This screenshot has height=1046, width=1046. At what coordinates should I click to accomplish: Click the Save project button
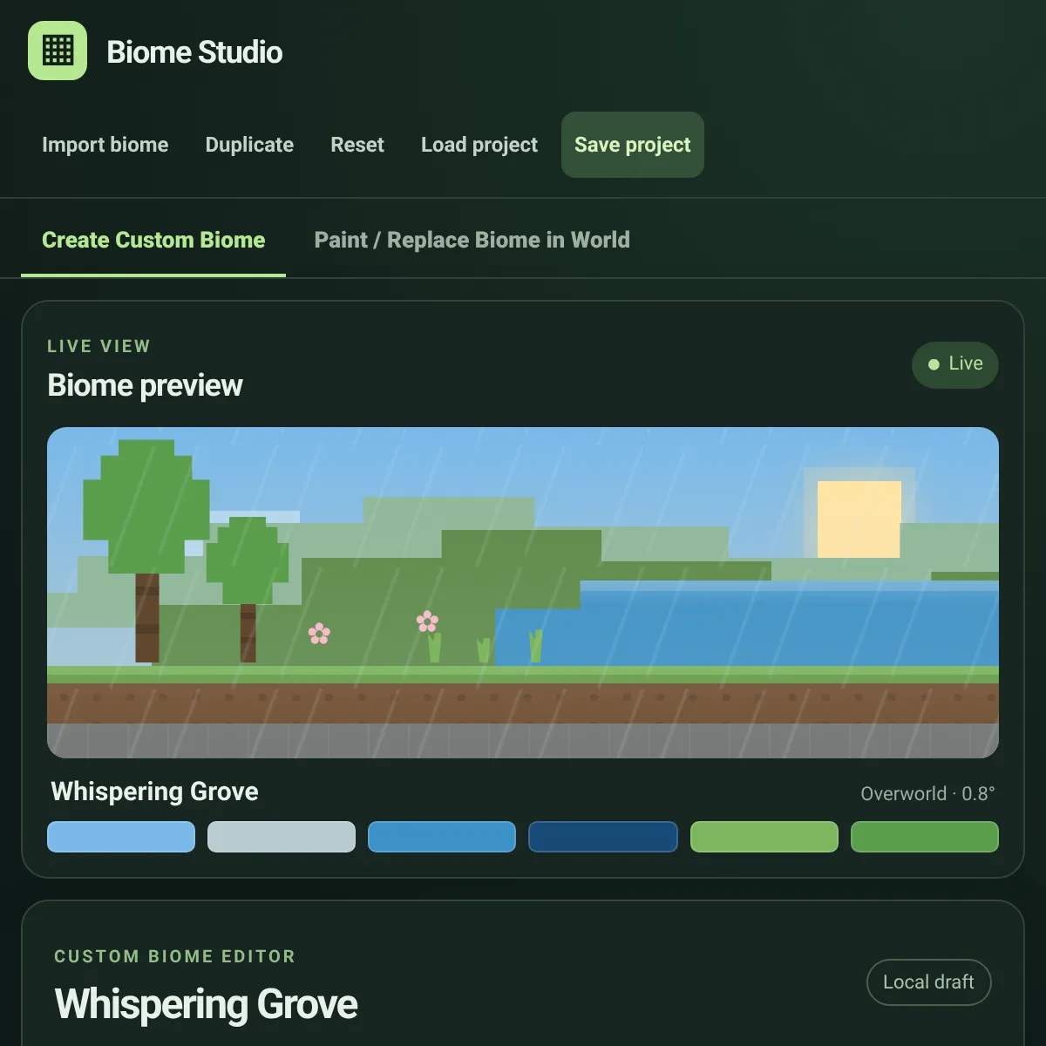(x=633, y=145)
